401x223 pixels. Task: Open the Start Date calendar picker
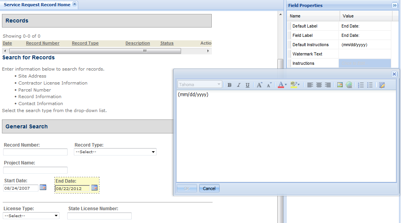click(x=43, y=187)
